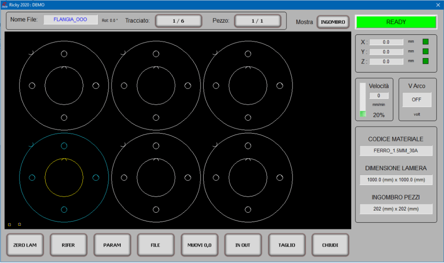Click the FLANGIA_OOO file name field

70,20
